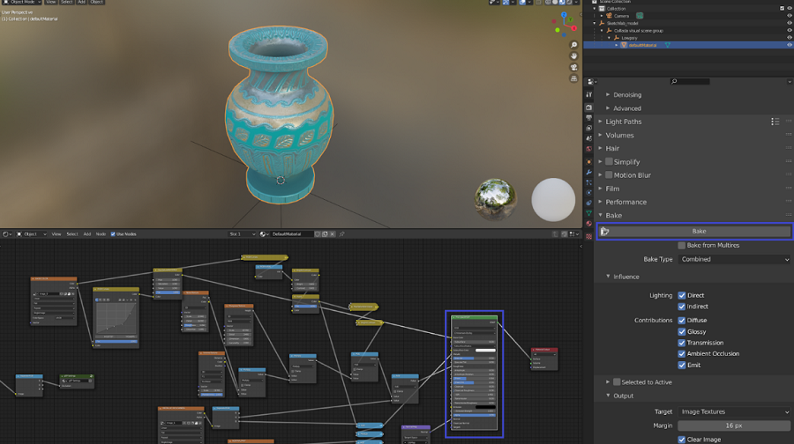
Task: Click the pin icon in node editor header
Action: 341,234
